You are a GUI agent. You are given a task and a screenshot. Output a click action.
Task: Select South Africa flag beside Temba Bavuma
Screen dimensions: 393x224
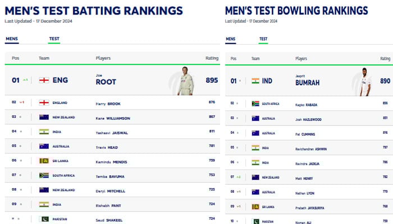click(44, 175)
